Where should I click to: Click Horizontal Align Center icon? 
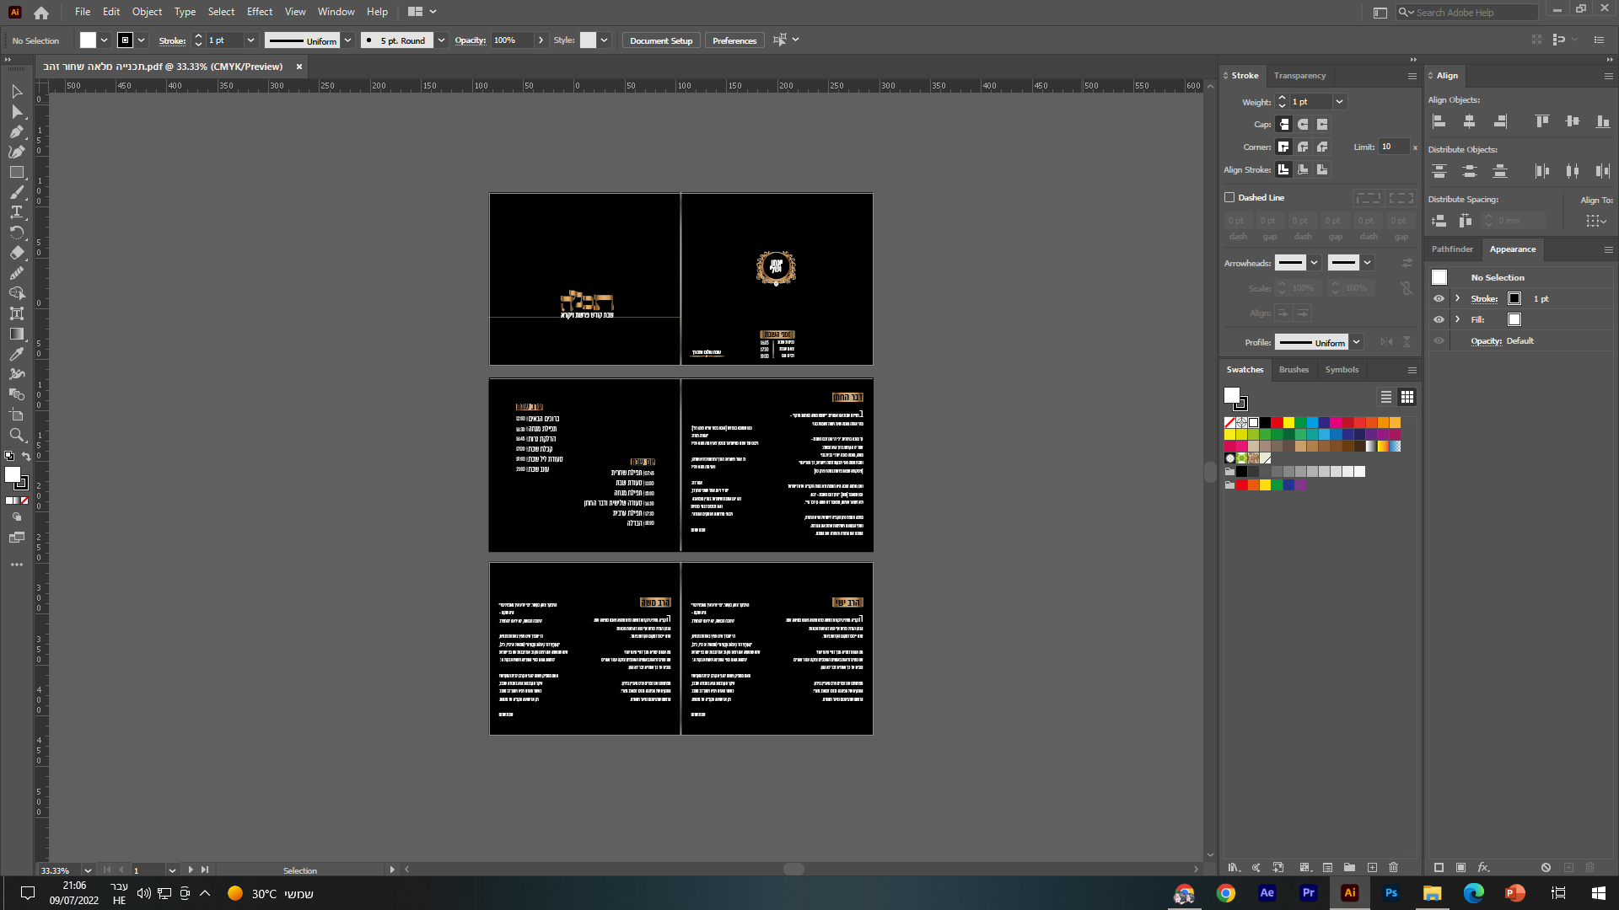1469,121
